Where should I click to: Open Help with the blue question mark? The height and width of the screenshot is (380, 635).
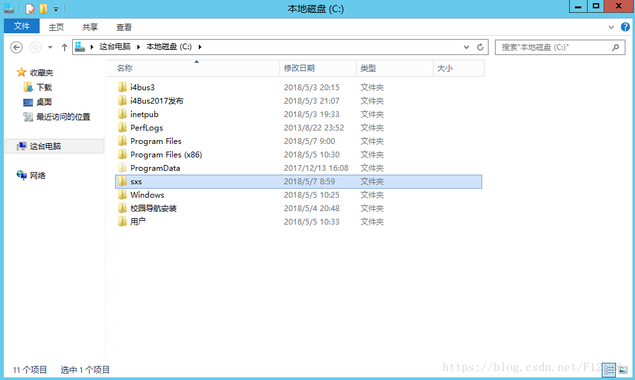point(625,28)
